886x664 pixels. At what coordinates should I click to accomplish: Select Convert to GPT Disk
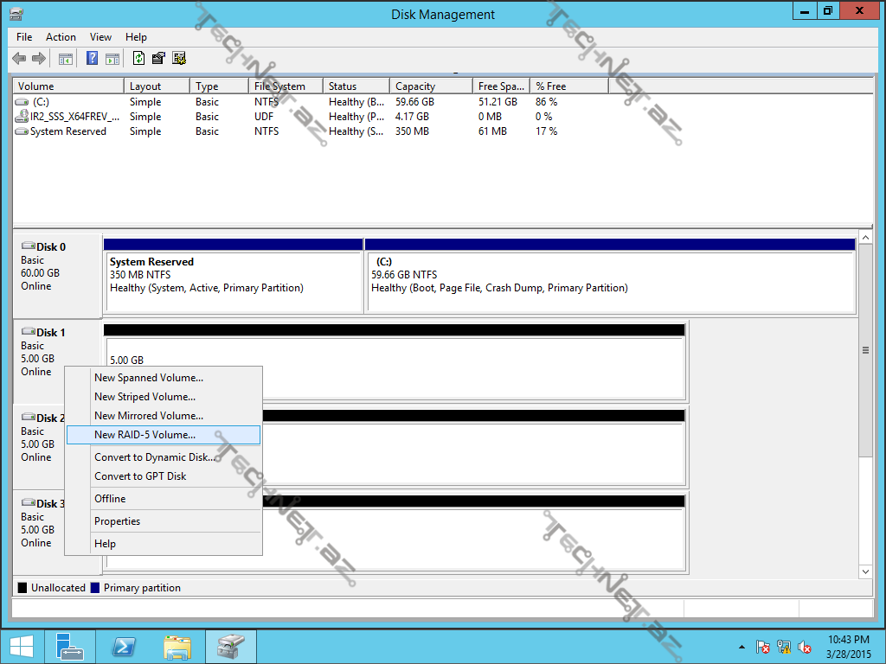pyautogui.click(x=140, y=476)
